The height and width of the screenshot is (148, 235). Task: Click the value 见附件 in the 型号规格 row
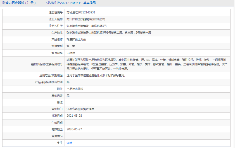pyautogui.click(x=71, y=53)
